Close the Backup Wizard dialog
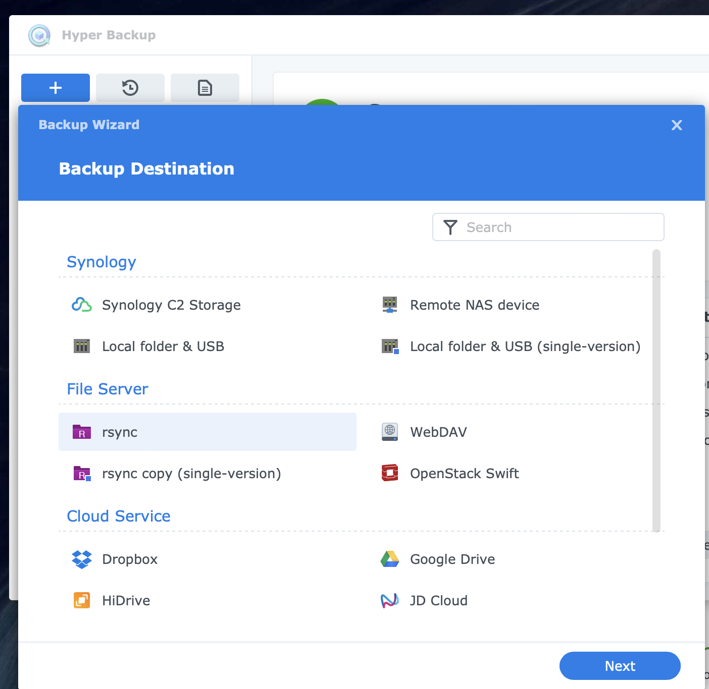This screenshot has height=689, width=709. (677, 125)
